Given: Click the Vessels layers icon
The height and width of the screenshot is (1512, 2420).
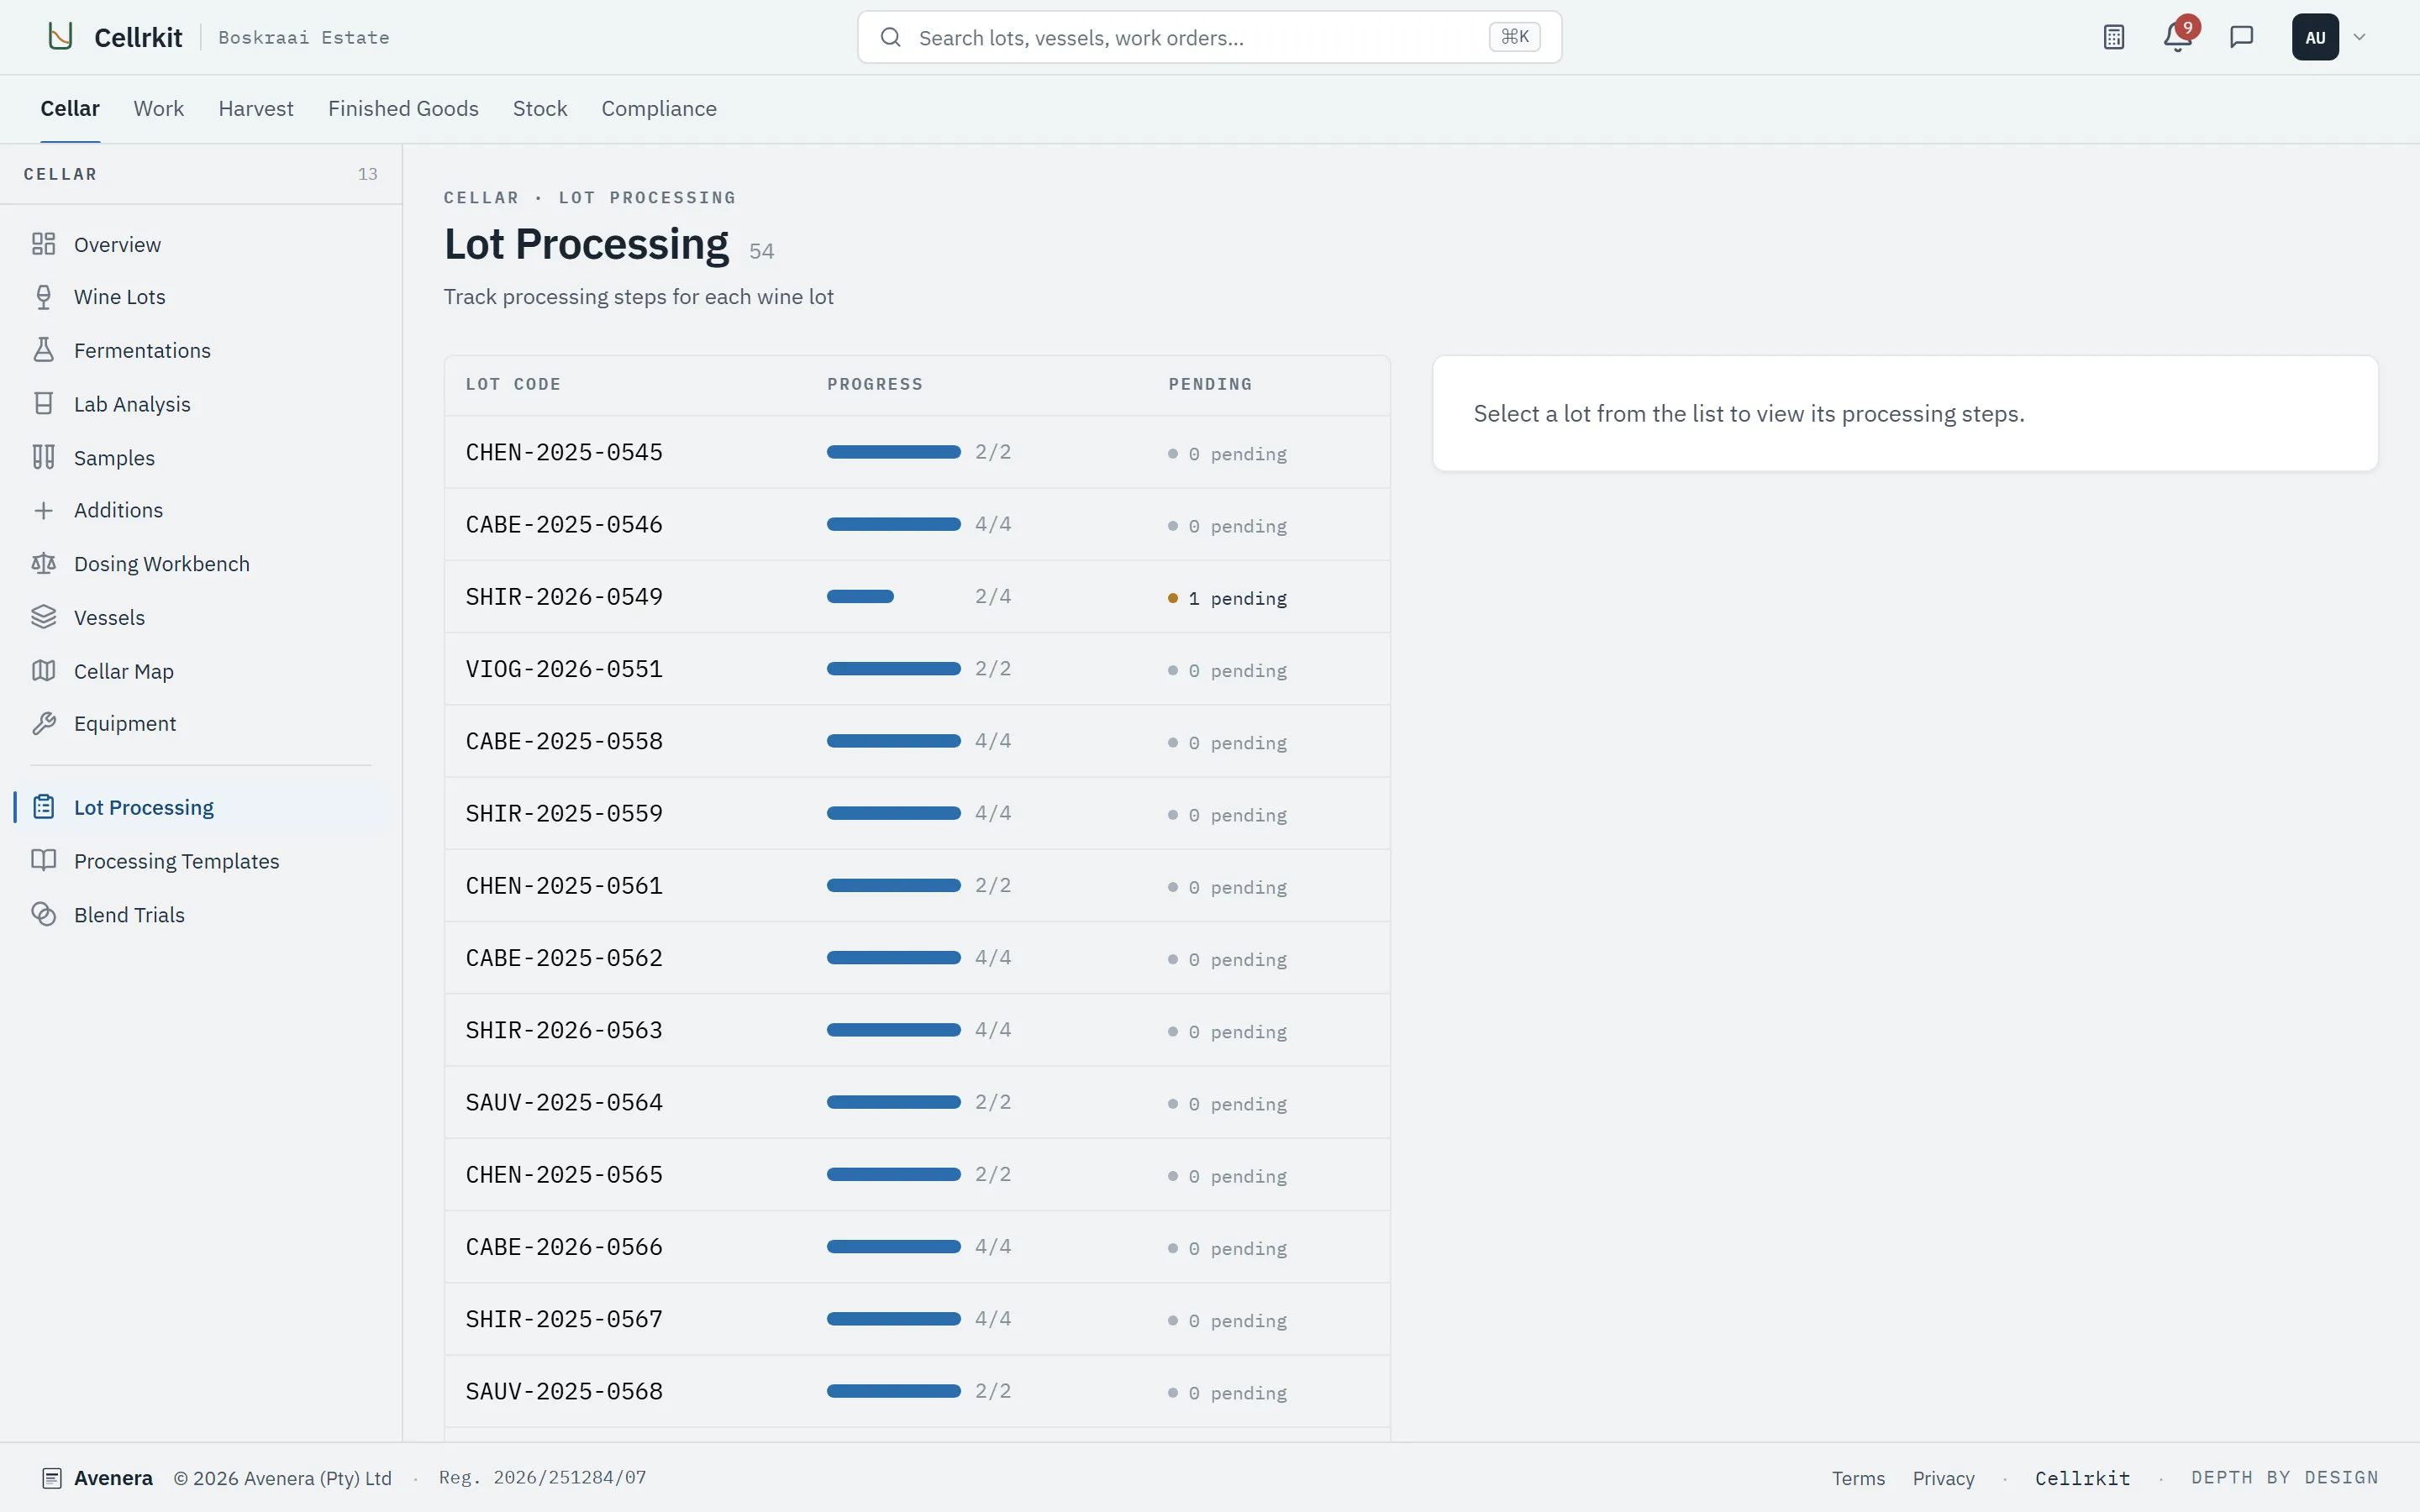Looking at the screenshot, I should pyautogui.click(x=43, y=617).
